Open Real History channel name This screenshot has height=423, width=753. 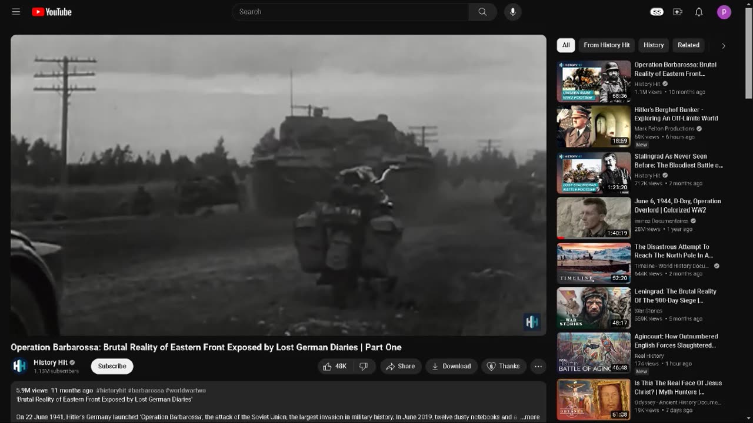pyautogui.click(x=649, y=356)
